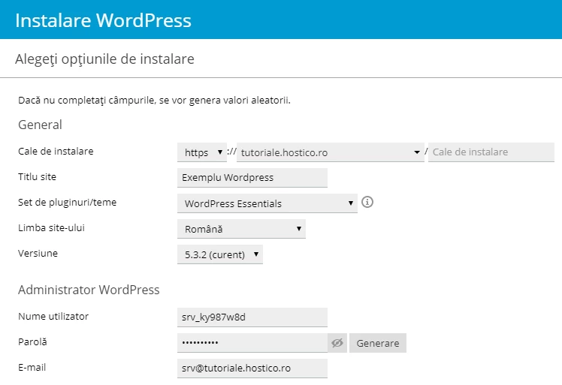Click the Versiune label
Screen dimensions: 562x385
pos(38,253)
